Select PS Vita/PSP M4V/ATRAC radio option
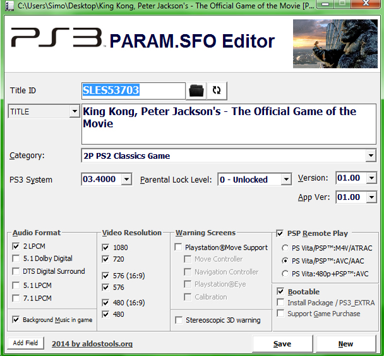Viewport: 384px width, 356px height. tap(285, 248)
